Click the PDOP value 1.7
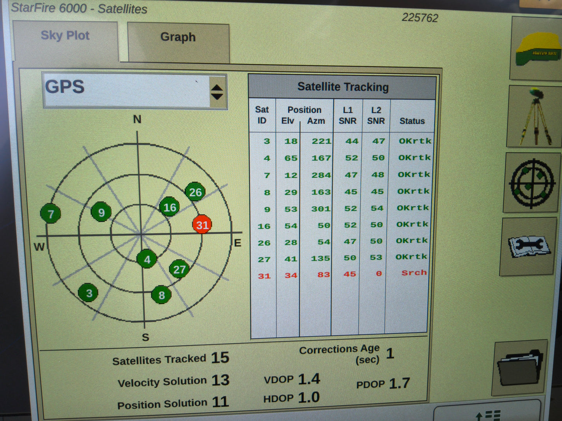This screenshot has width=562, height=421. tap(399, 383)
